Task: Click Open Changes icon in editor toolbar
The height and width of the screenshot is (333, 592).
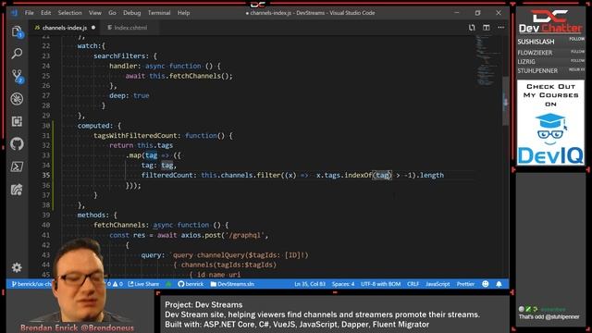Action: click(x=472, y=28)
